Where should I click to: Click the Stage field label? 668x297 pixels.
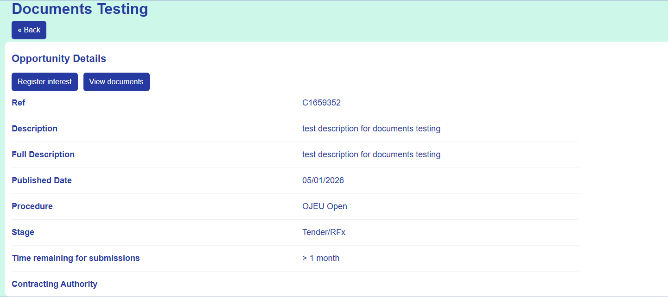tap(23, 232)
